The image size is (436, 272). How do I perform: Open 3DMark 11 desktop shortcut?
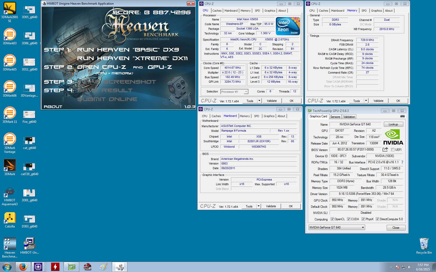(10, 115)
